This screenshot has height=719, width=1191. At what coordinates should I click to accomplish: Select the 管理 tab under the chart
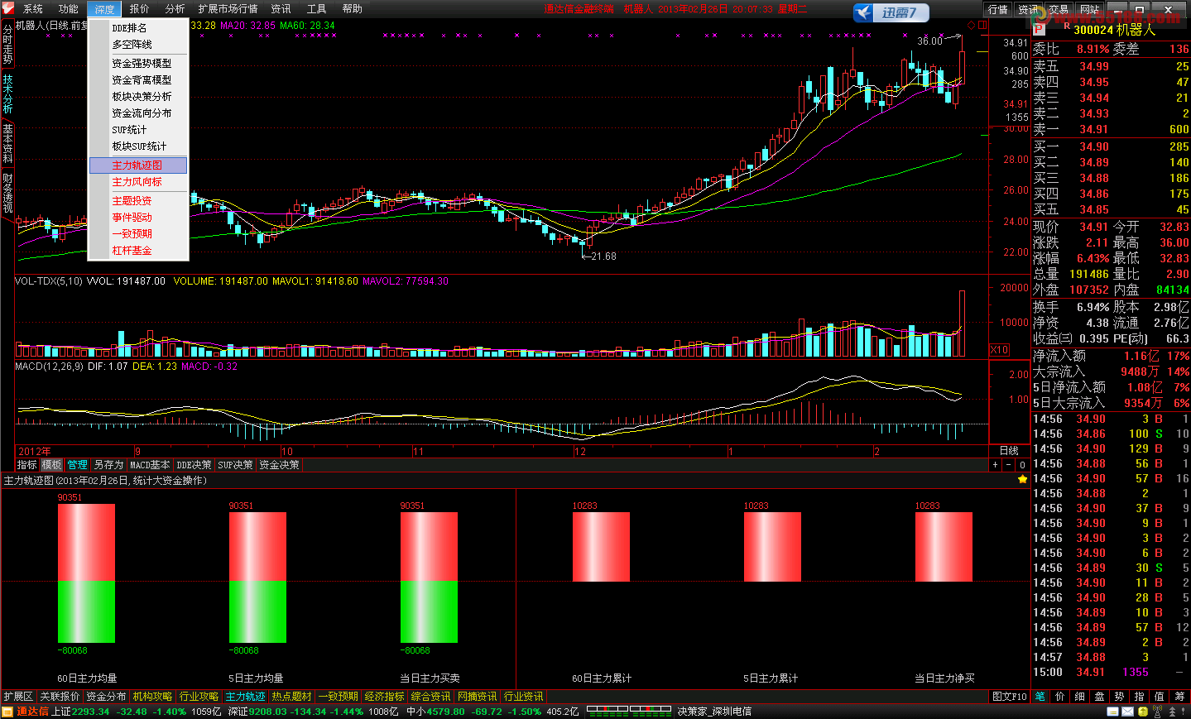click(x=78, y=465)
